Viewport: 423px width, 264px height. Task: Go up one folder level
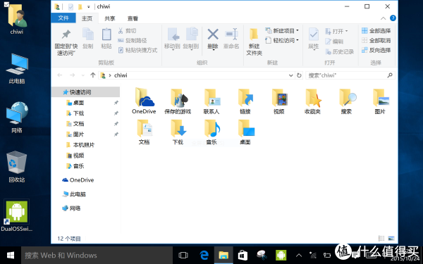coord(93,75)
